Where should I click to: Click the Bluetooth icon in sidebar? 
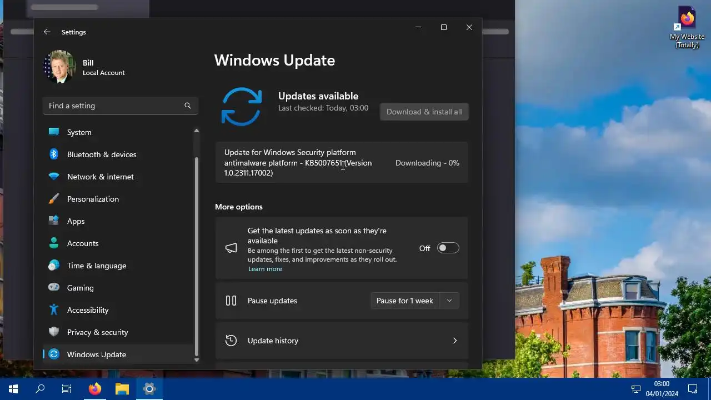click(x=54, y=154)
